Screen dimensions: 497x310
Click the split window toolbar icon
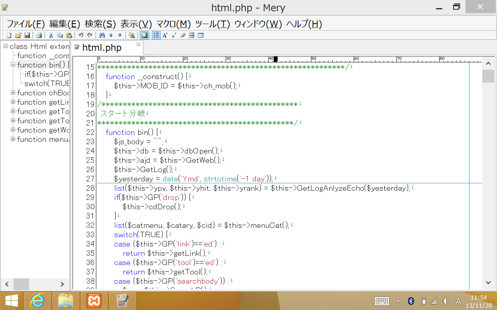(x=192, y=35)
